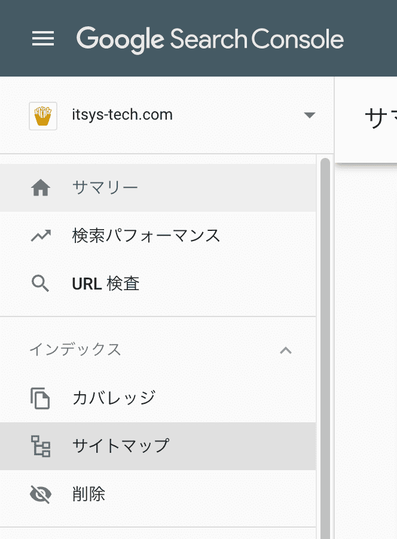Open the 削除 page
397x539 pixels.
[158, 494]
